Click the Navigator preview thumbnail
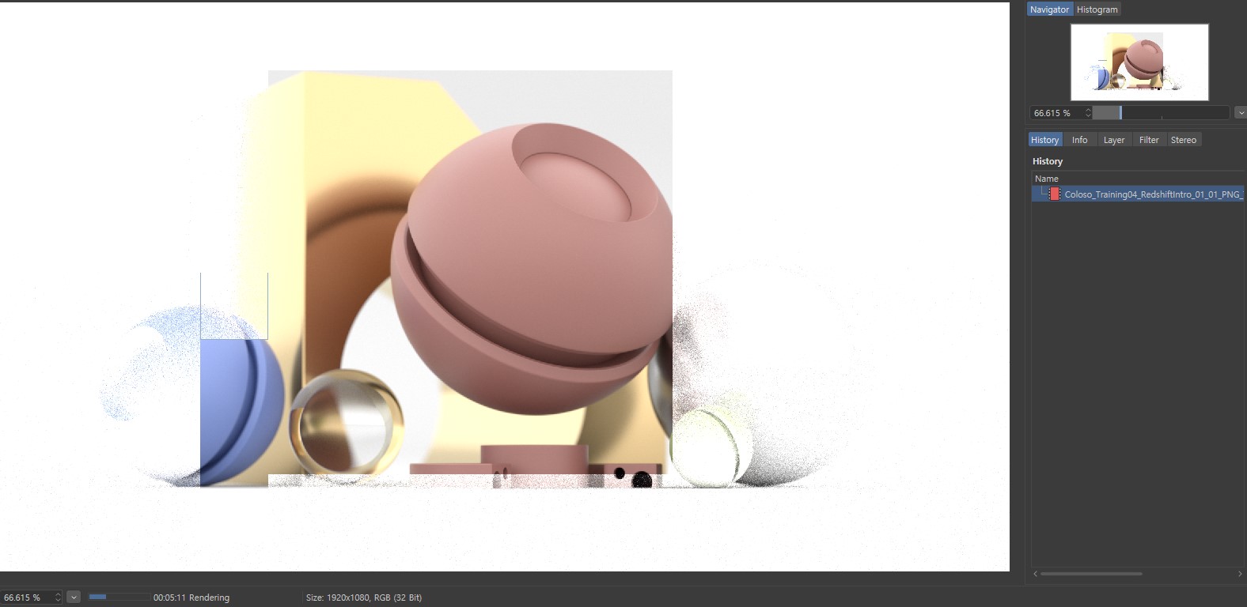This screenshot has height=607, width=1247. (1139, 62)
